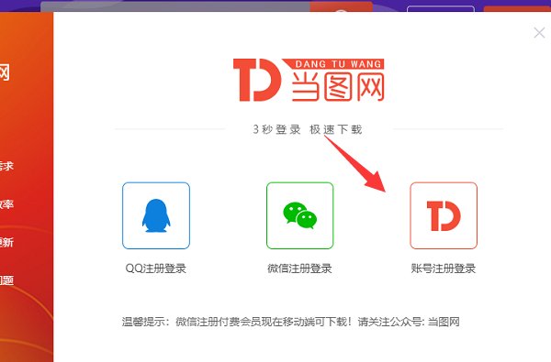
Task: Choose the WeChat green login icon
Action: pyautogui.click(x=299, y=215)
